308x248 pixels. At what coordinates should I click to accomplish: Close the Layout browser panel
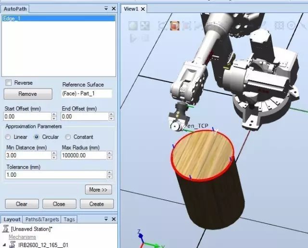114,219
